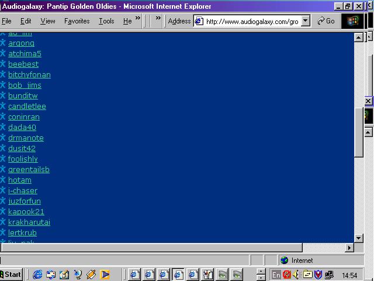Launch Winamp lightning bolt icon
This screenshot has height=281, width=374.
tap(91, 275)
